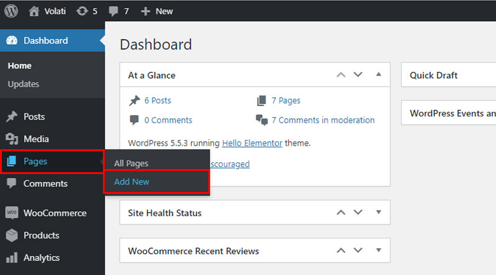Click the Media icon in sidebar
Screen dimensions: 496x275
click(12, 139)
